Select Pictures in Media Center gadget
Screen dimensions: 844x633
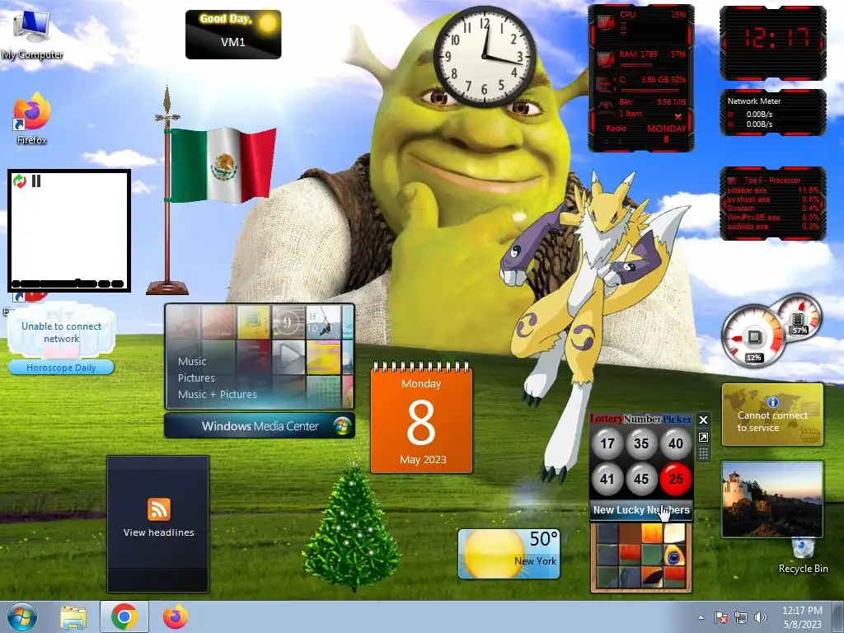point(196,377)
